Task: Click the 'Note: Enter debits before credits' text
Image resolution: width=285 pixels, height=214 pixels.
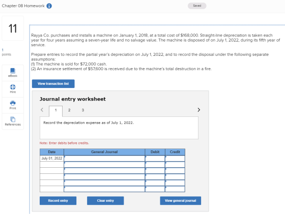Action: [64, 143]
